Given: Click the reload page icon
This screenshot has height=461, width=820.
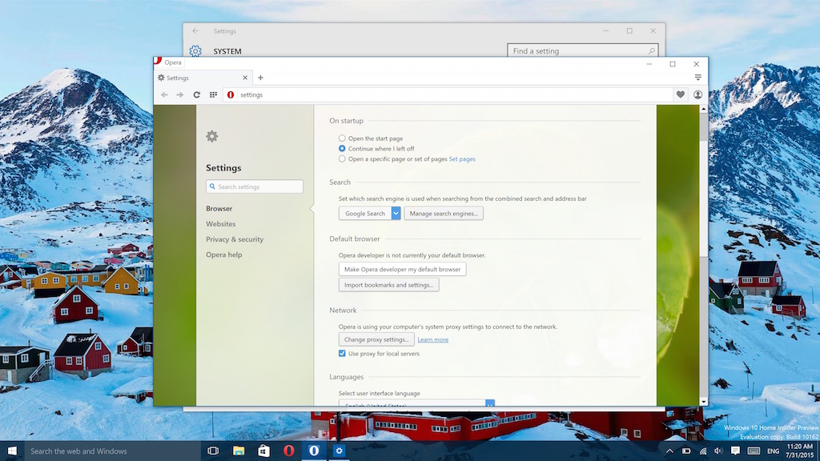Looking at the screenshot, I should (196, 94).
